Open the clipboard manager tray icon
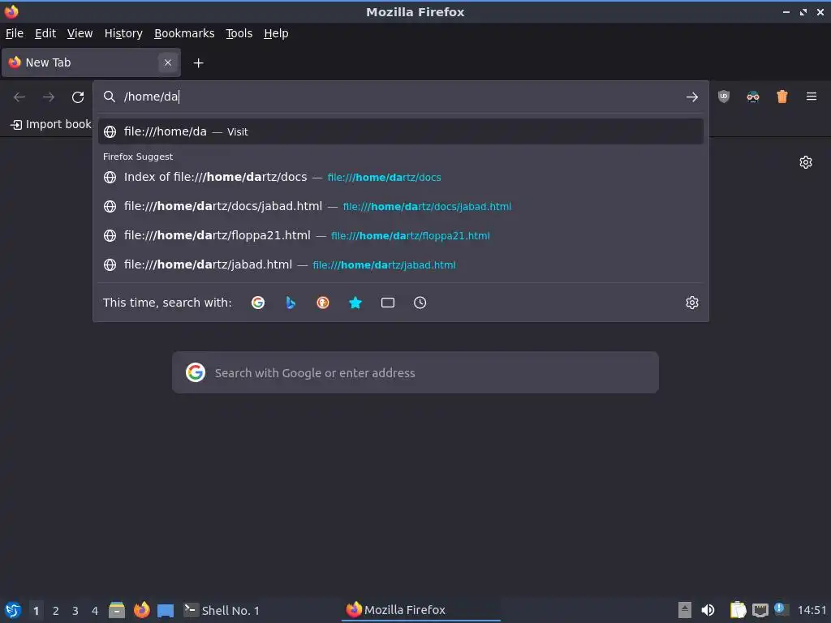Viewport: 831px width, 623px height. (x=738, y=610)
